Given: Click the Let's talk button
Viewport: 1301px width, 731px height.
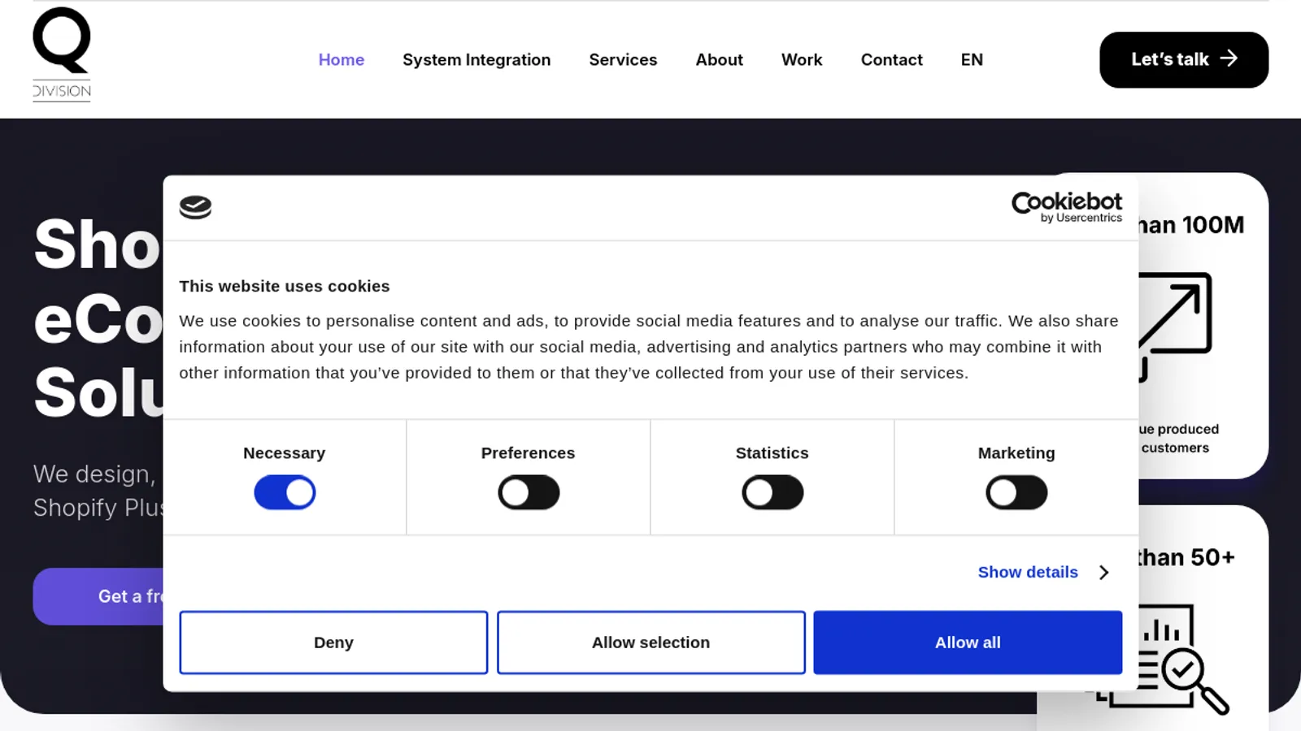Looking at the screenshot, I should 1184,59.
